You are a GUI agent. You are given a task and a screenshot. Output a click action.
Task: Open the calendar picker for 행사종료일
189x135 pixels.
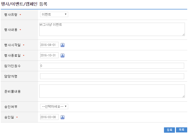tap(63, 55)
